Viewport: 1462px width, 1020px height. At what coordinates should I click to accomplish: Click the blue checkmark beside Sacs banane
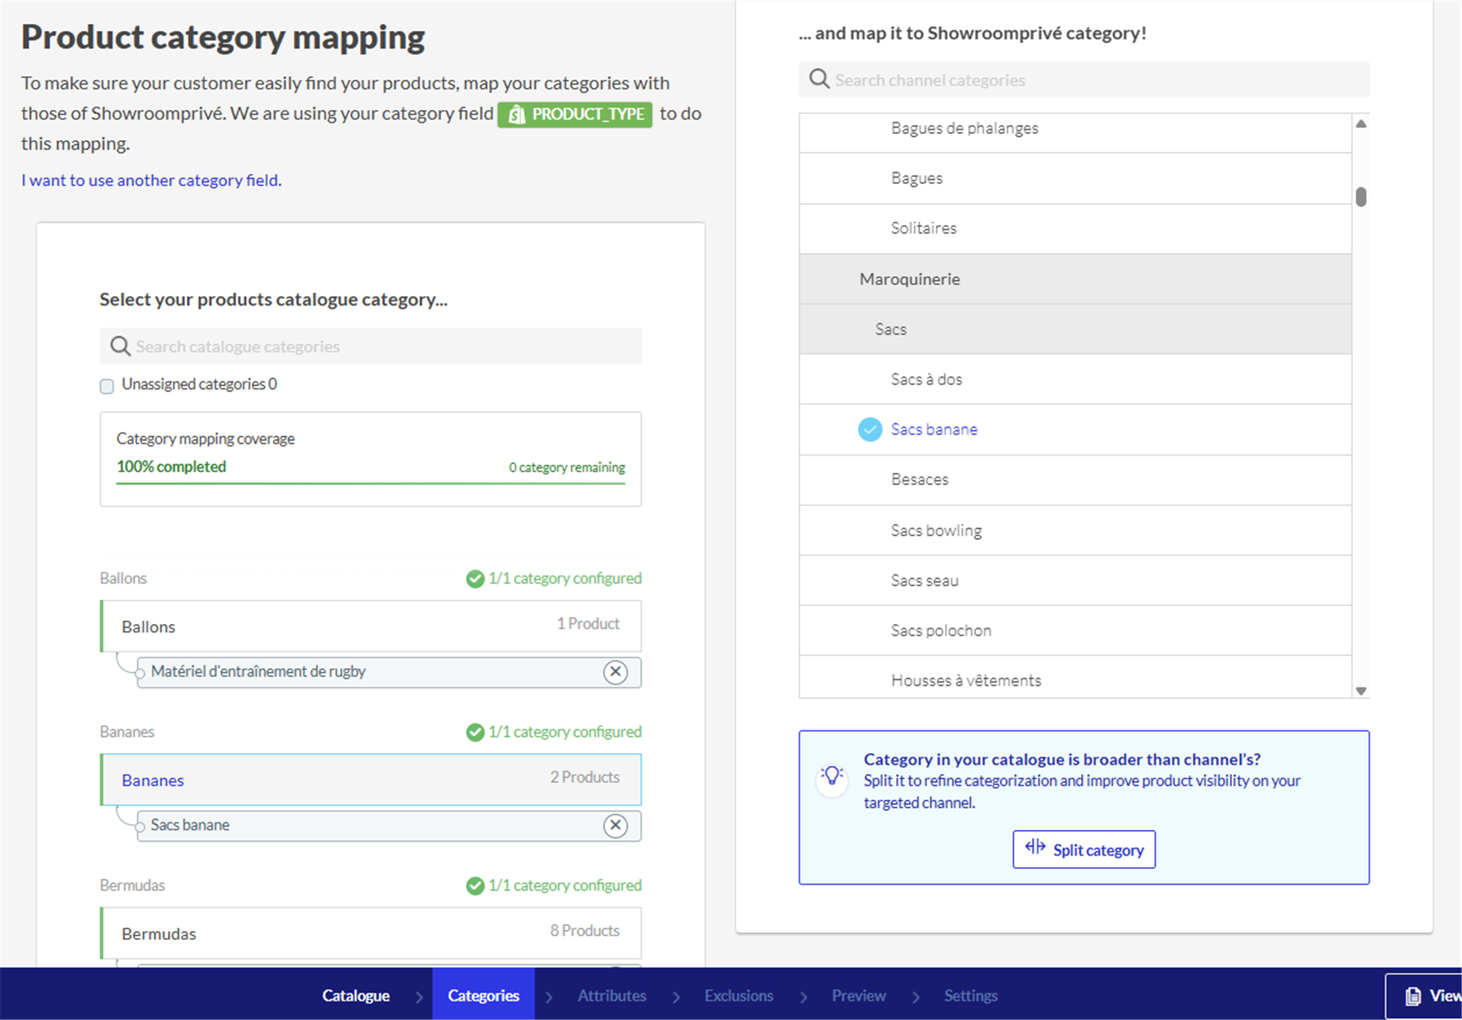click(x=870, y=429)
